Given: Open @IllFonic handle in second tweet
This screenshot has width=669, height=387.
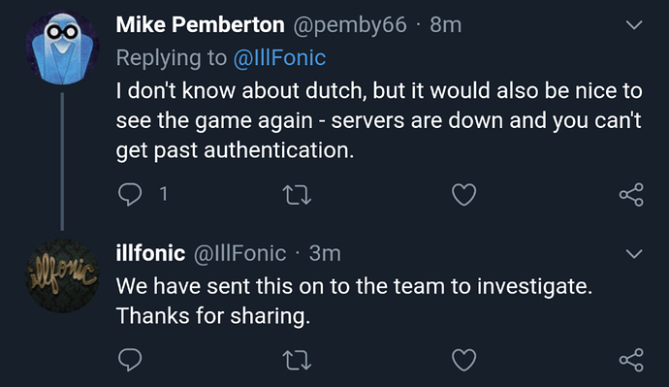Looking at the screenshot, I should [x=239, y=254].
